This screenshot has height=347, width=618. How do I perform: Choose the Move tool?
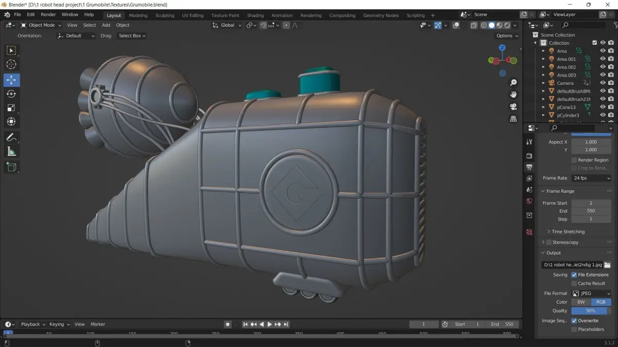(11, 80)
